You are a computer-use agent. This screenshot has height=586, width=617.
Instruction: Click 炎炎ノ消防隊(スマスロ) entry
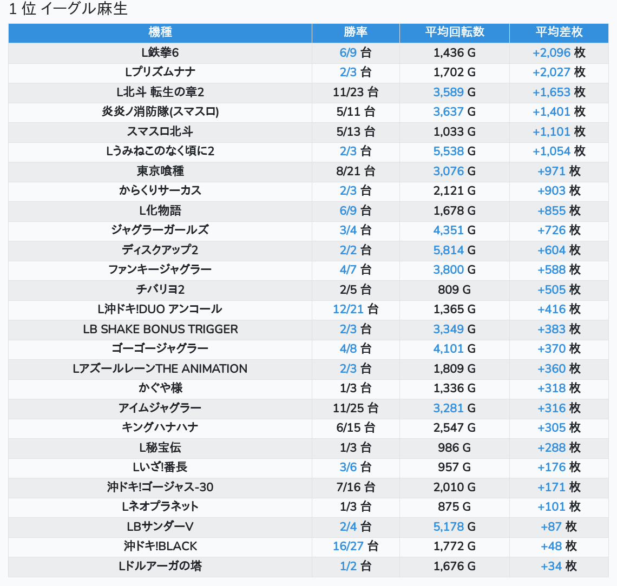click(160, 111)
